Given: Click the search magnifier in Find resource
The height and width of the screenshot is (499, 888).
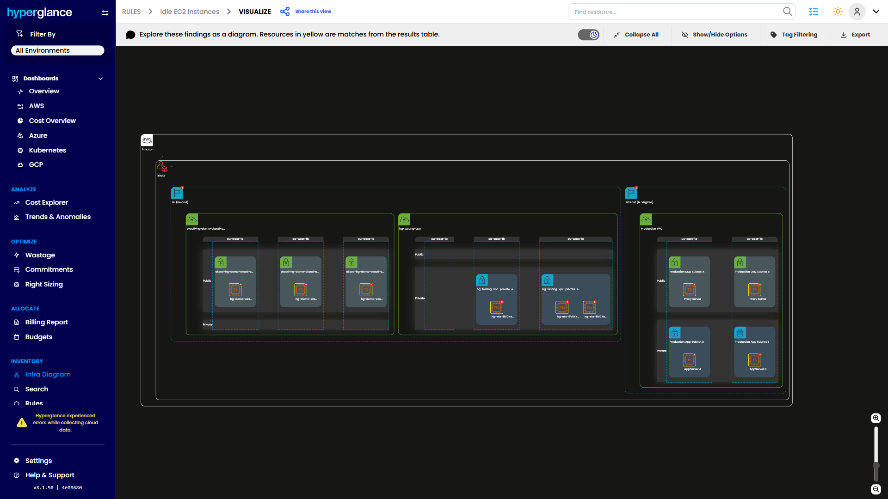Looking at the screenshot, I should [x=787, y=12].
